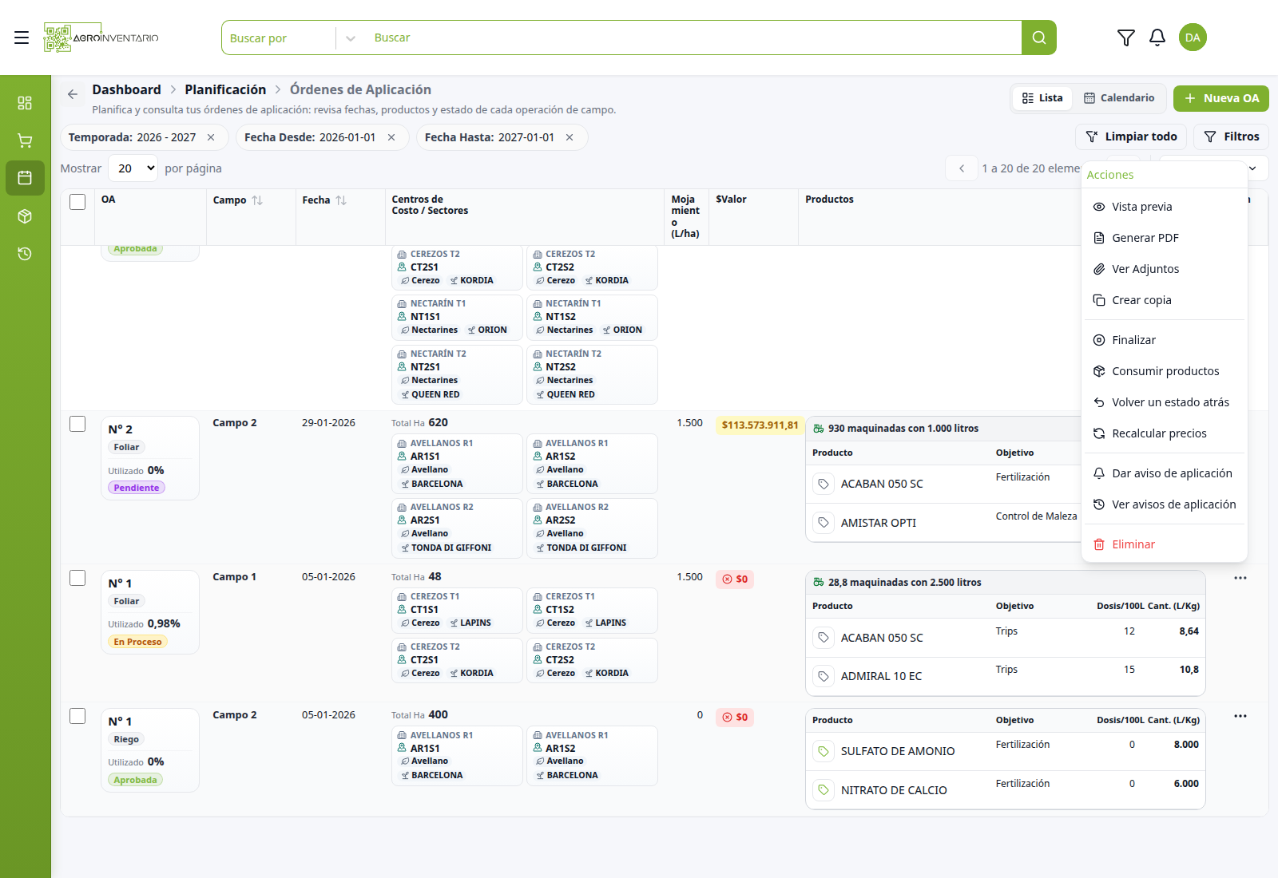Select Crear copia in actions menu

tap(1164, 300)
